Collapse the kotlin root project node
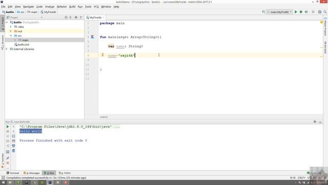The height and width of the screenshot is (185, 328). pyautogui.click(x=7, y=22)
